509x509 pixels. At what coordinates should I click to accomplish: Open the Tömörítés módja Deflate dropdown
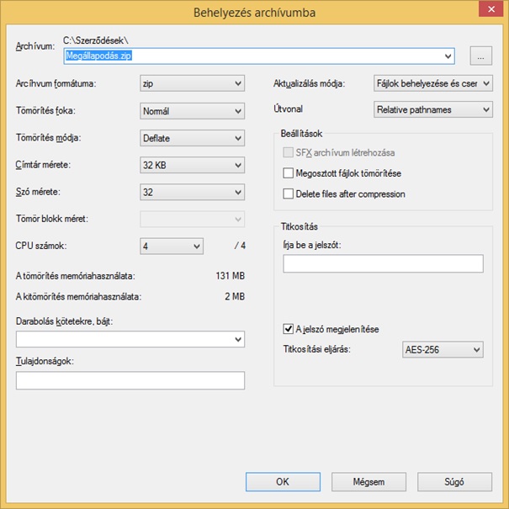tap(192, 139)
